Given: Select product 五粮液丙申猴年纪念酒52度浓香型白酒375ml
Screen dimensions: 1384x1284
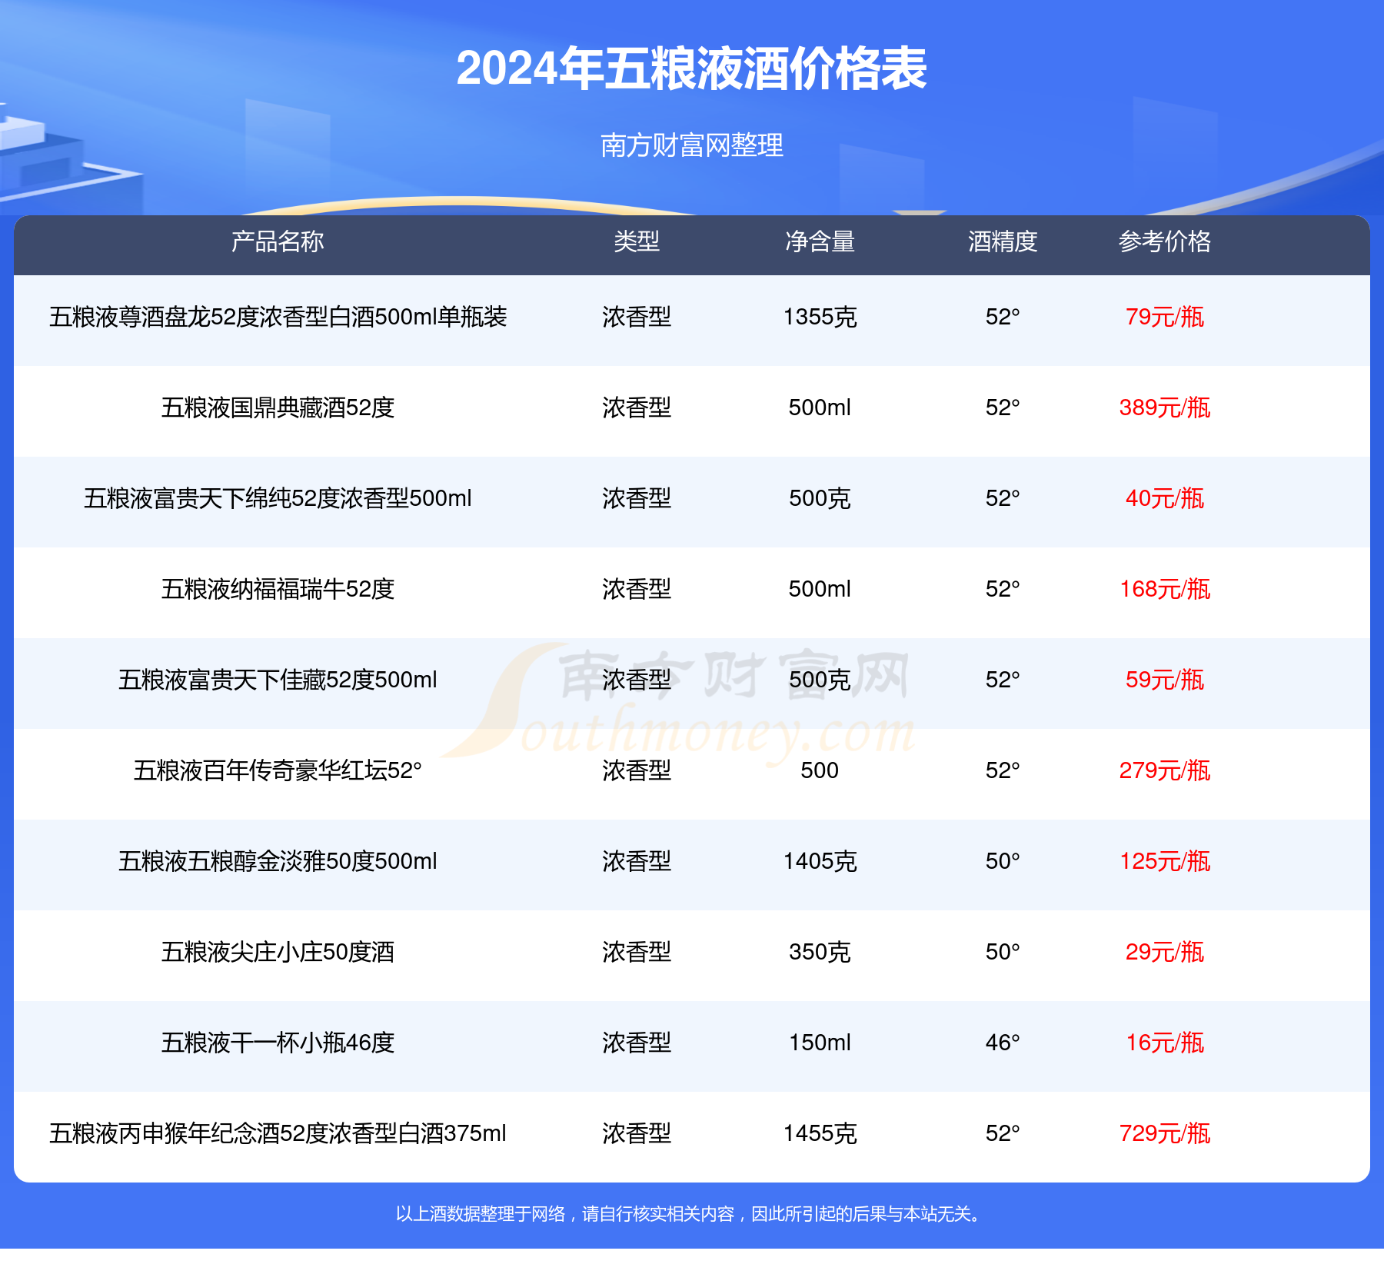Looking at the screenshot, I should (278, 1133).
